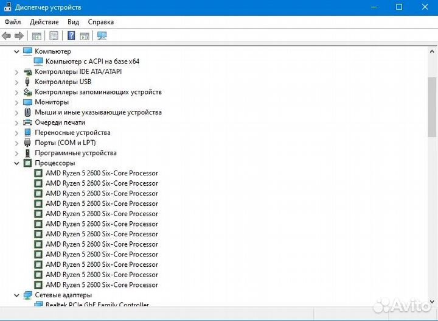Select the Компьютер category monitor icon
Viewport: 438px width, 321px height.
tap(27, 51)
